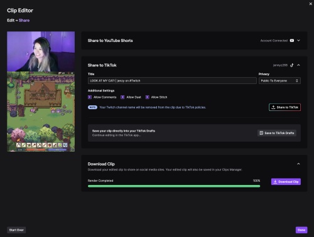The width and height of the screenshot is (314, 237).
Task: Click the TikTok account username text
Action: pos(280,65)
